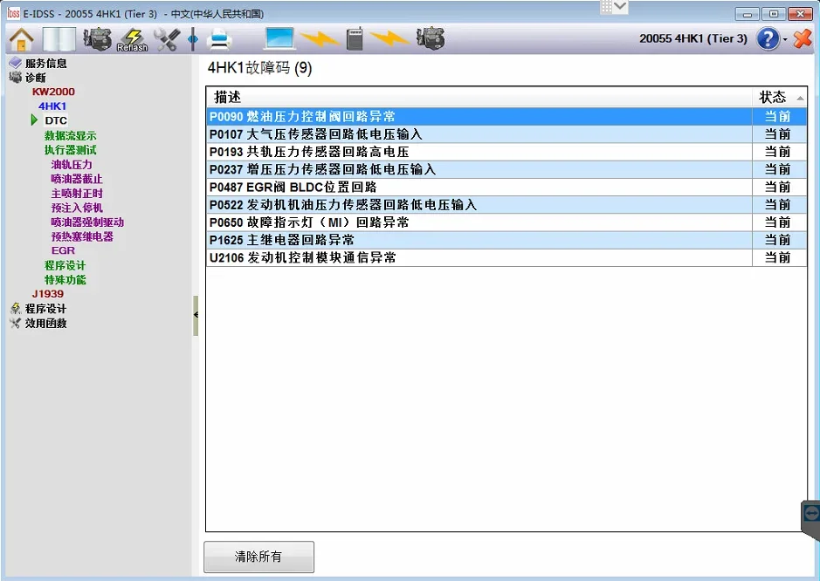Click 当前 status of U2106 row
820x581 pixels.
[x=777, y=257]
